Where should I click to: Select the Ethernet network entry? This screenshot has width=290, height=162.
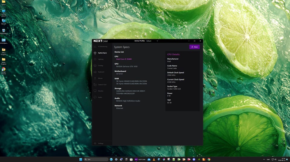click(120, 108)
